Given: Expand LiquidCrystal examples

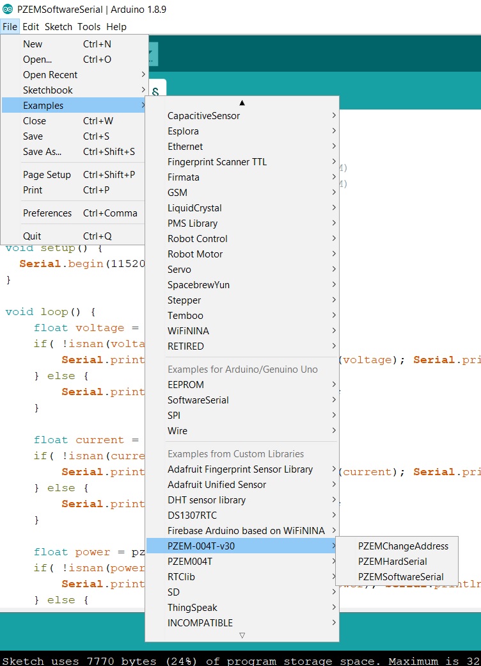Looking at the screenshot, I should (242, 208).
